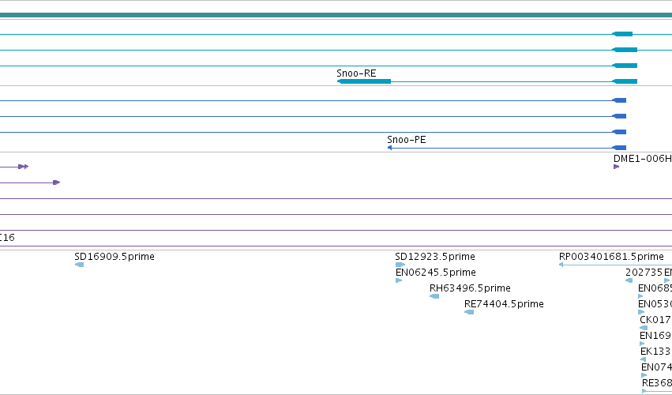Click the SD16909.5prime label

(115, 257)
